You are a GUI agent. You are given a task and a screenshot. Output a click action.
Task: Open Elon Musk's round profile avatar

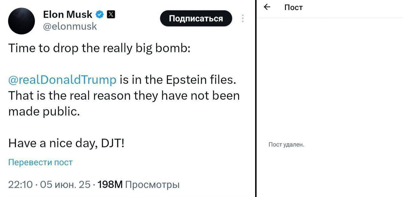(x=21, y=21)
